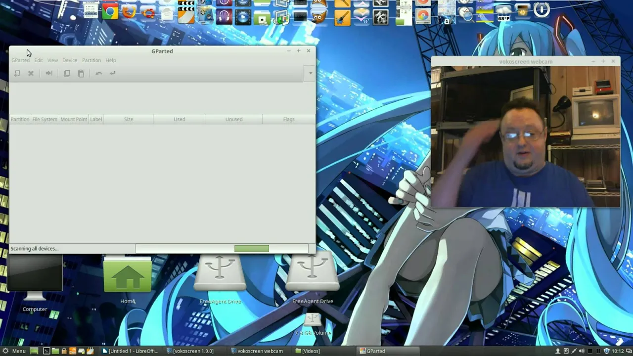The width and height of the screenshot is (633, 356).
Task: Open the Computer desktop icon
Action: [x=35, y=283]
